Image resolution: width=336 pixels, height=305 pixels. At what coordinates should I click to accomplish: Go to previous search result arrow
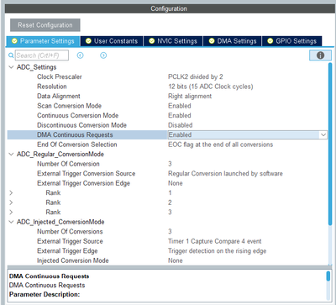coord(81,55)
